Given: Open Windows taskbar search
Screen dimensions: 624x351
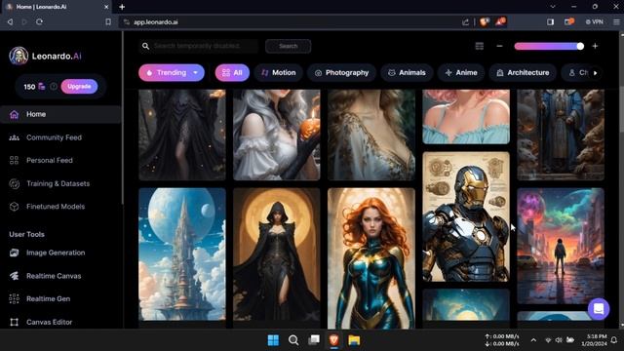Looking at the screenshot, I should point(293,340).
